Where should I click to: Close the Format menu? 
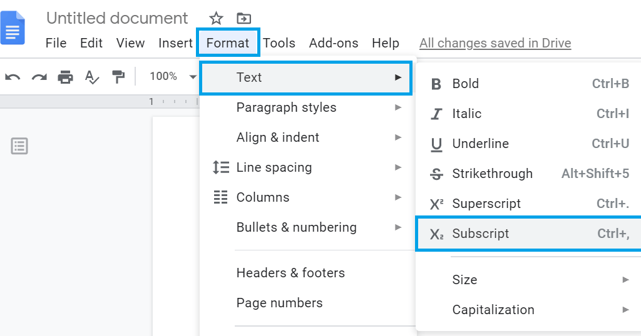[228, 43]
